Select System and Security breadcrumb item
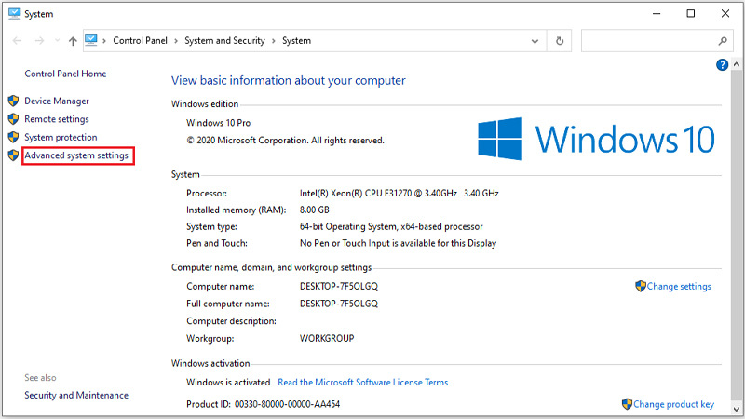Viewport: 745px width, 419px height. [223, 41]
